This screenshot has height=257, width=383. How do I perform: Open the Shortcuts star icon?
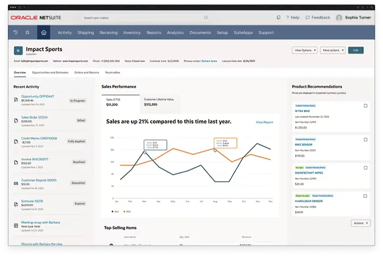pyautogui.click(x=27, y=33)
